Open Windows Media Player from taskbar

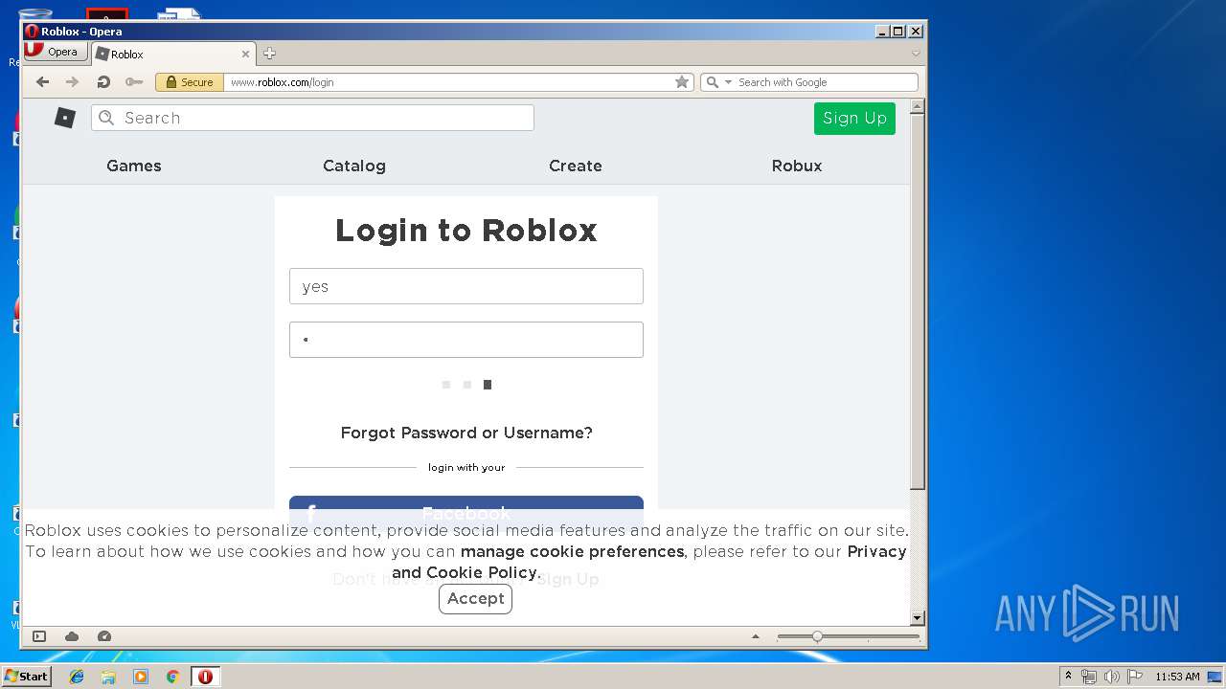(141, 677)
